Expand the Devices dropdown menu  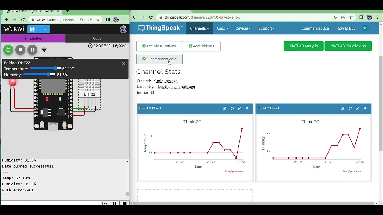pos(243,28)
